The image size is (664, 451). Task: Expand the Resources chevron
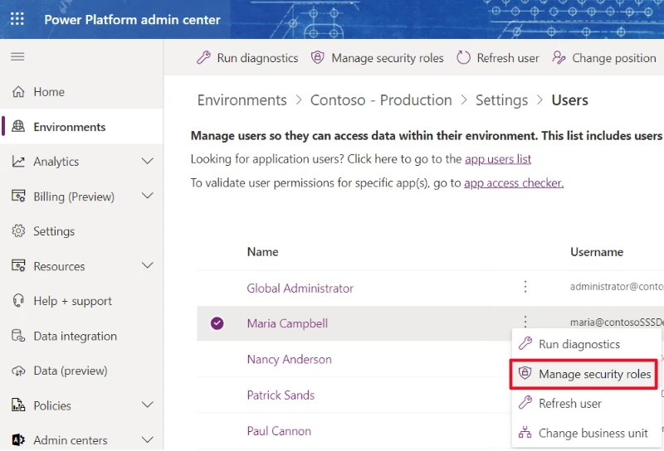pos(148,265)
